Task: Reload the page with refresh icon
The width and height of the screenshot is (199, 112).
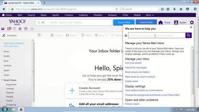Action: (117, 9)
